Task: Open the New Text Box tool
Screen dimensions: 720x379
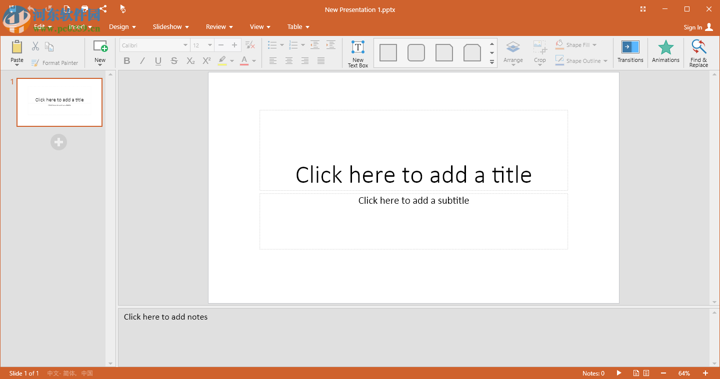Action: pos(357,52)
